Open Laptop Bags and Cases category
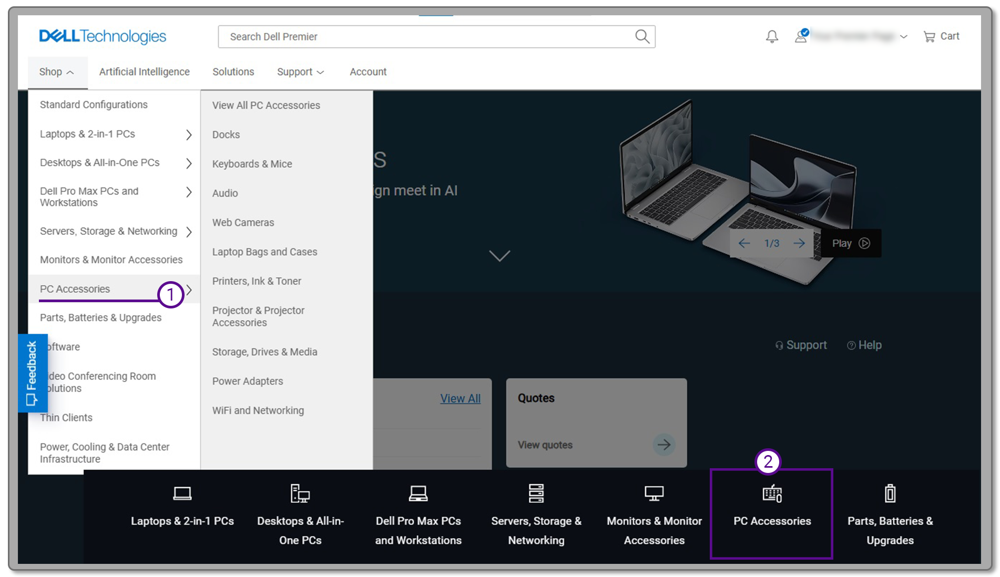 pos(264,252)
